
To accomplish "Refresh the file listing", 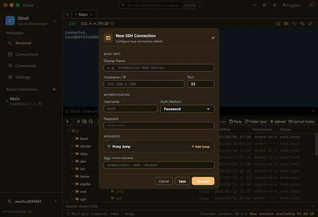I will click(78, 121).
